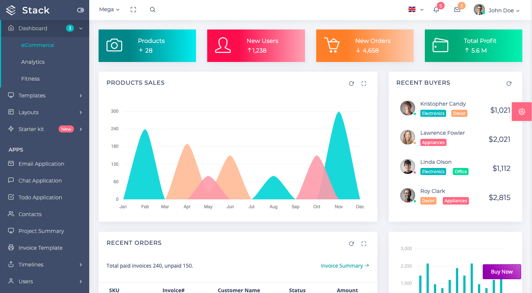Click the Project Summary icon
532x293 pixels.
pos(11,231)
